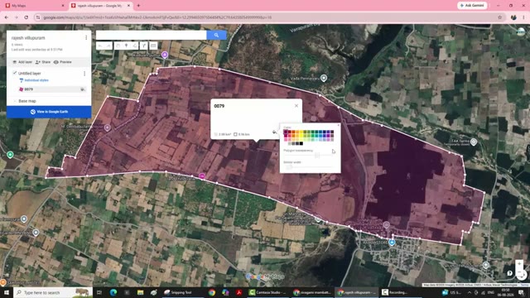Screen dimensions: 530x298
Task: Click the purple pin marker near top of polygon
Action: pos(165,55)
